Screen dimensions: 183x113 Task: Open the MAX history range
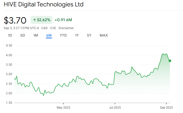pos(104,35)
